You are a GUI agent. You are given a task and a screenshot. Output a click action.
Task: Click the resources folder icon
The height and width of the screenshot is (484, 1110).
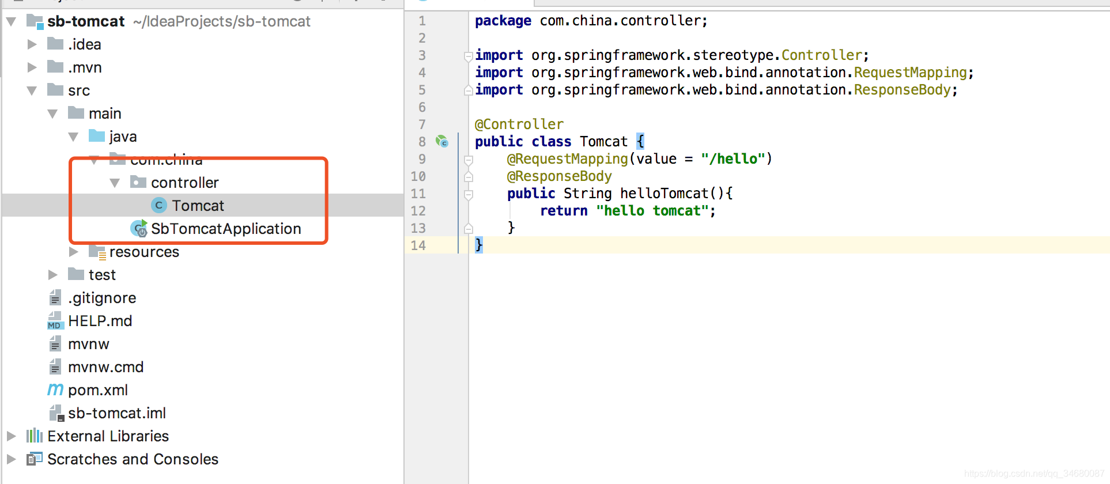click(x=97, y=252)
